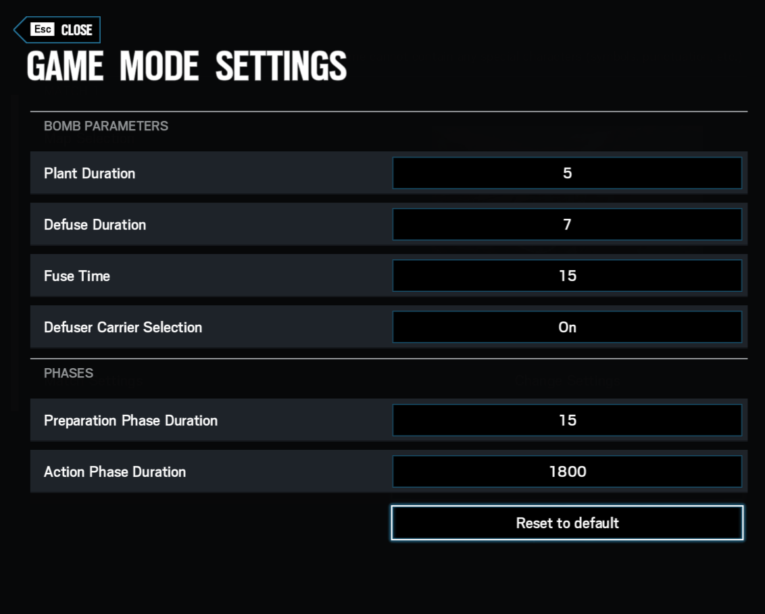765x614 pixels.
Task: Click the BOMB PARAMETERS section header
Action: (106, 126)
